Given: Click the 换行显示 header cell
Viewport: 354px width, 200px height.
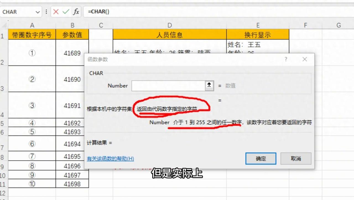Looking at the screenshot, I should pyautogui.click(x=258, y=35).
